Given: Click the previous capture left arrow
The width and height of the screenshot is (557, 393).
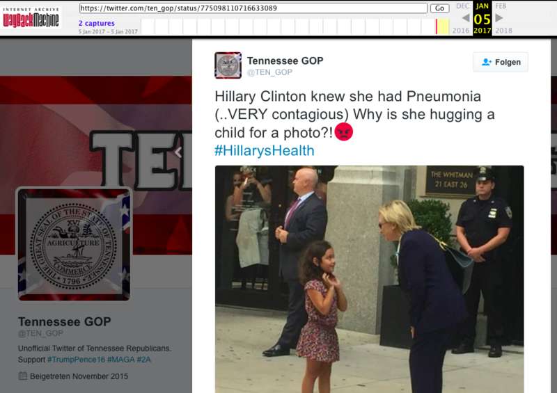Looking at the screenshot, I should tap(466, 18).
